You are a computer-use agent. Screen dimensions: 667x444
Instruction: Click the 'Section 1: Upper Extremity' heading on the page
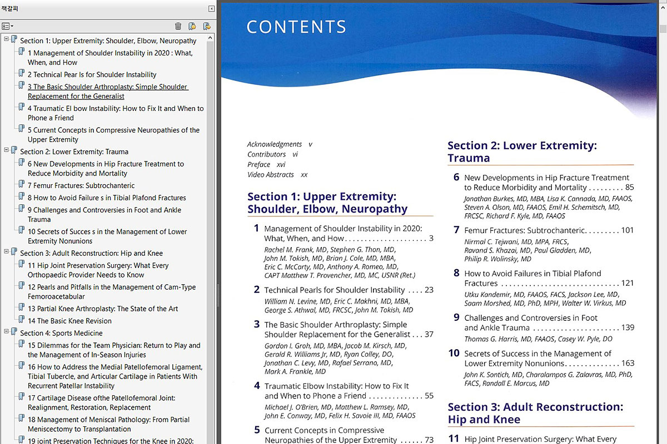coord(327,203)
